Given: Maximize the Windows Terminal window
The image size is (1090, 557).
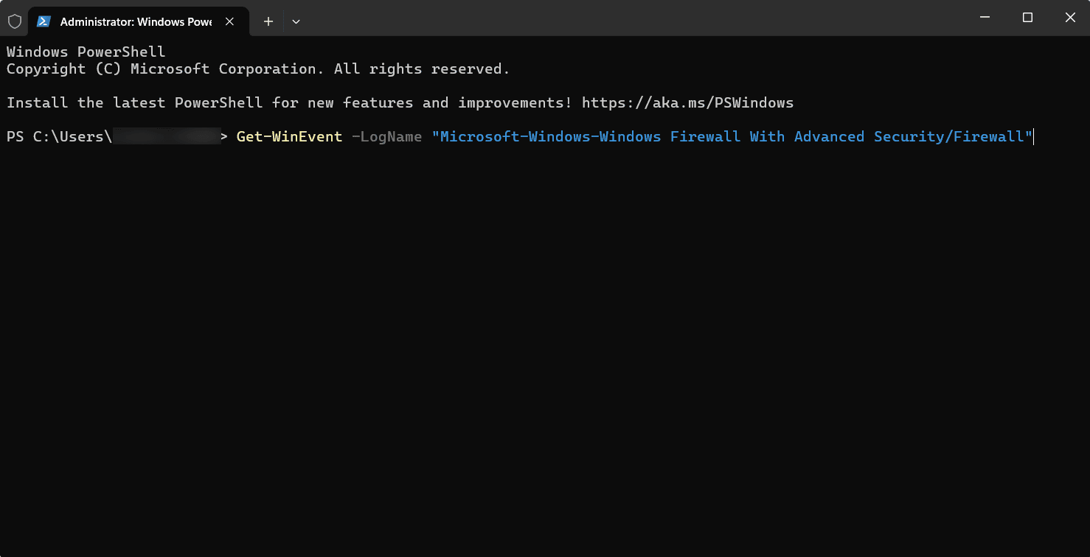Looking at the screenshot, I should click(1027, 17).
